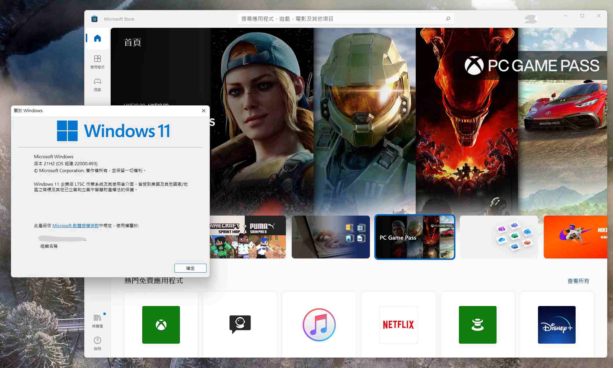Open the Games (遊戲) section in sidebar

(97, 84)
